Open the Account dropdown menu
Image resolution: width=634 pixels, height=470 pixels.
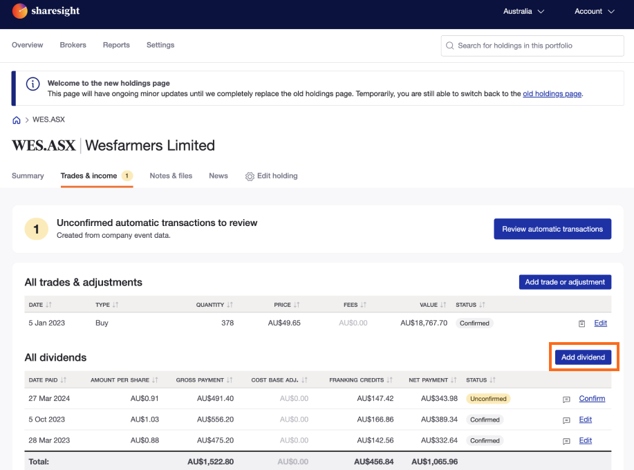pos(595,11)
